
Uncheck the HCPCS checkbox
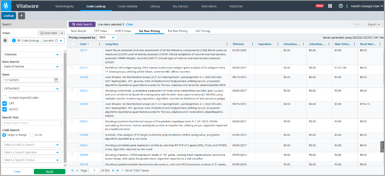[x=5, y=109]
